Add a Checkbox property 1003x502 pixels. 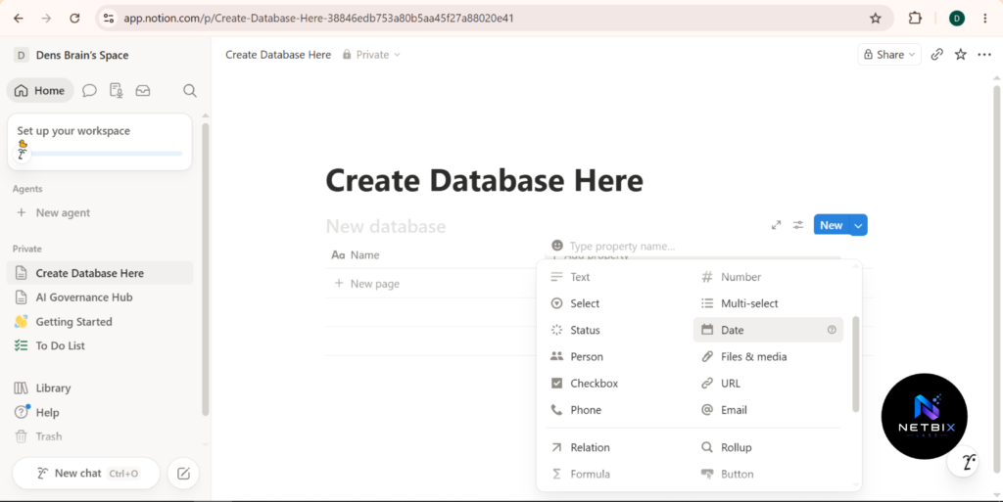coord(619,384)
